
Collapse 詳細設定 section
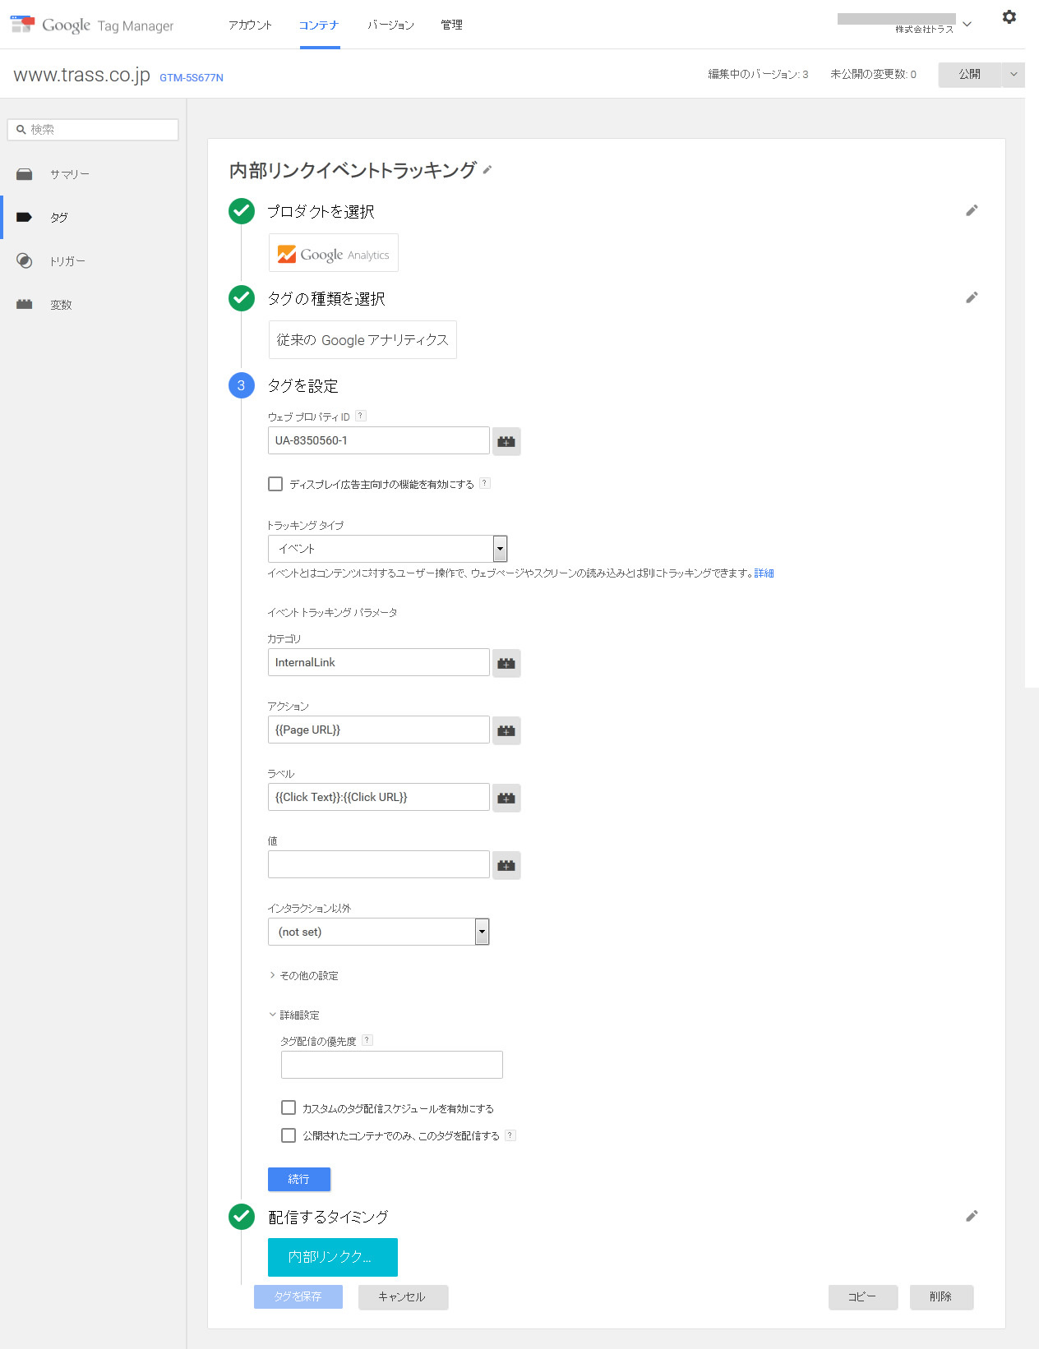(294, 1015)
